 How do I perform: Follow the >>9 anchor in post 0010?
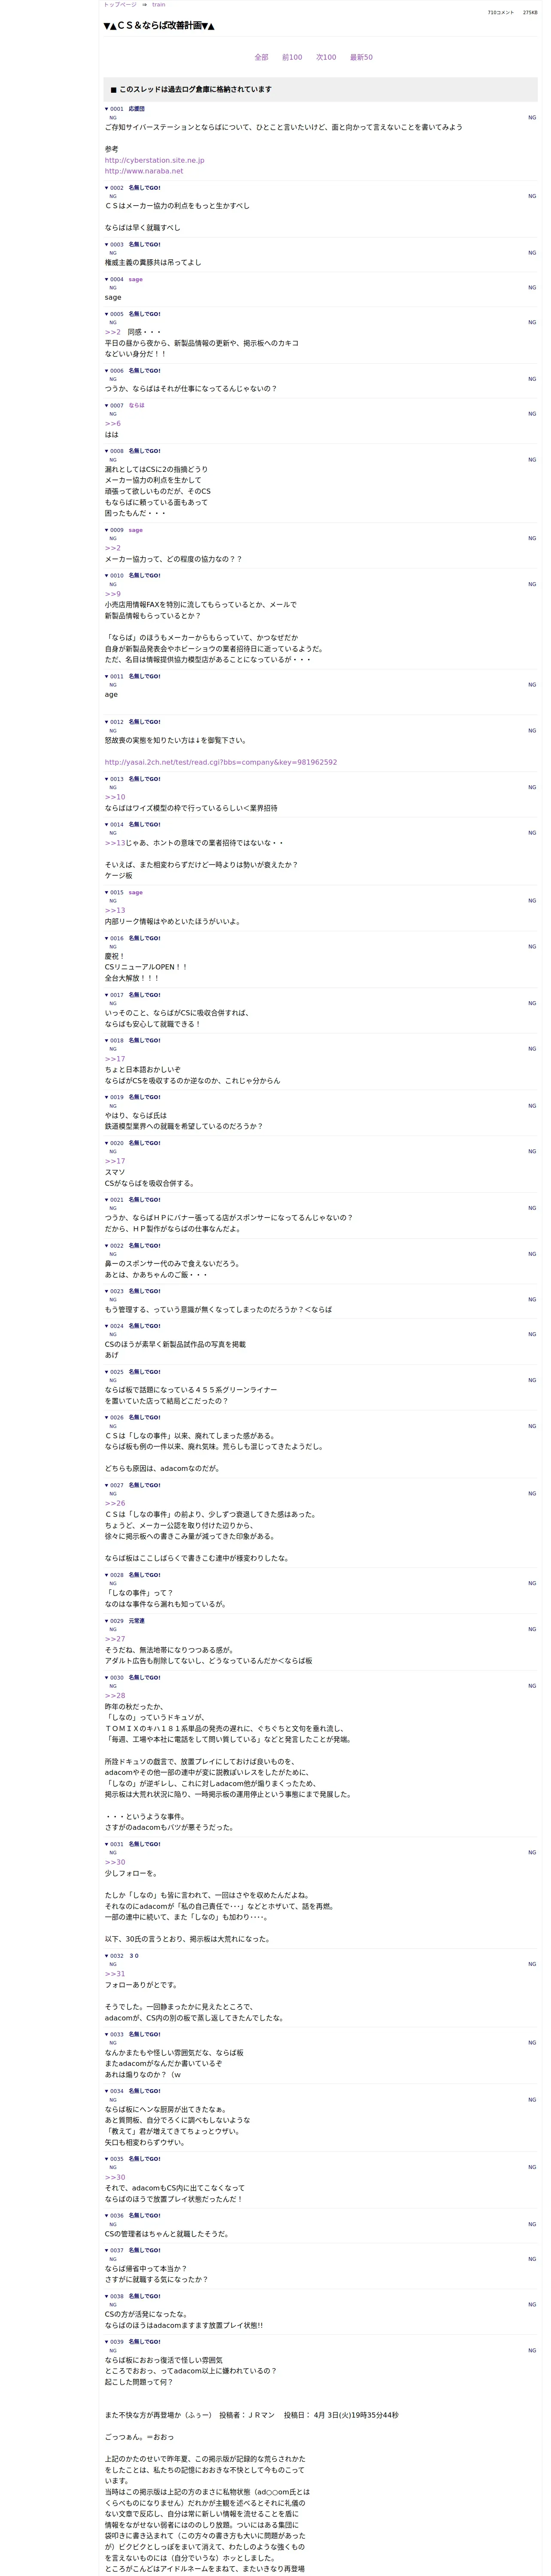click(x=113, y=594)
